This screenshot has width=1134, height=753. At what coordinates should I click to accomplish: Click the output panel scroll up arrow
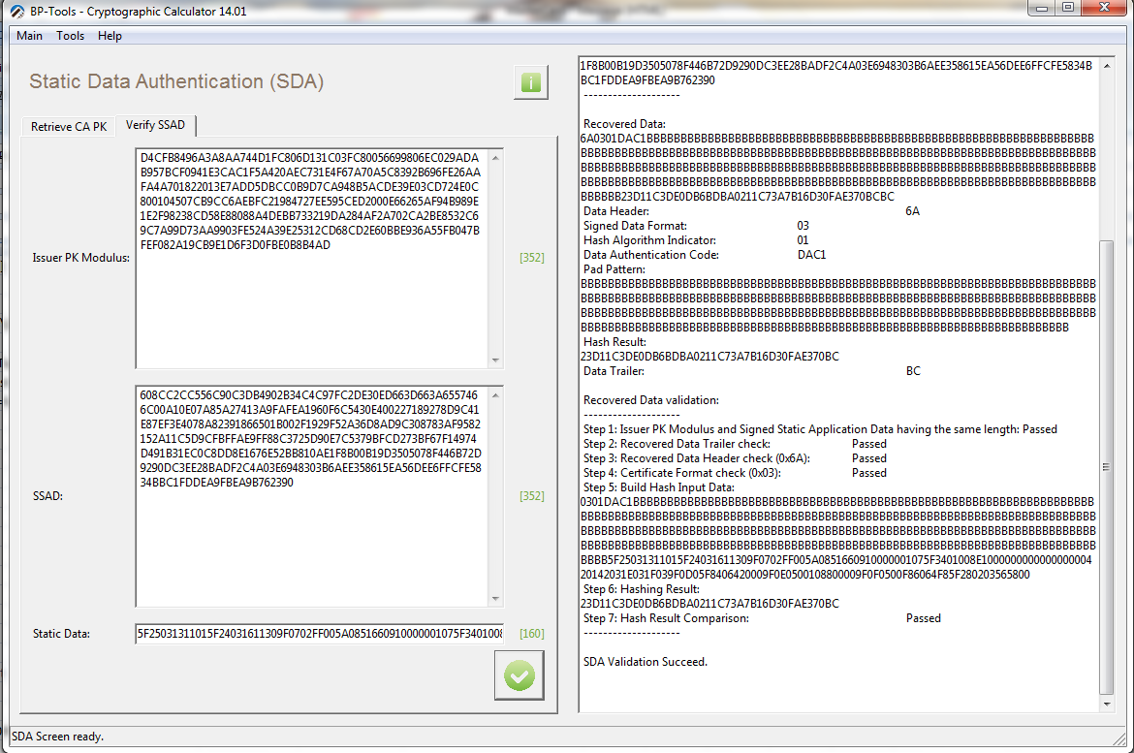point(1107,66)
